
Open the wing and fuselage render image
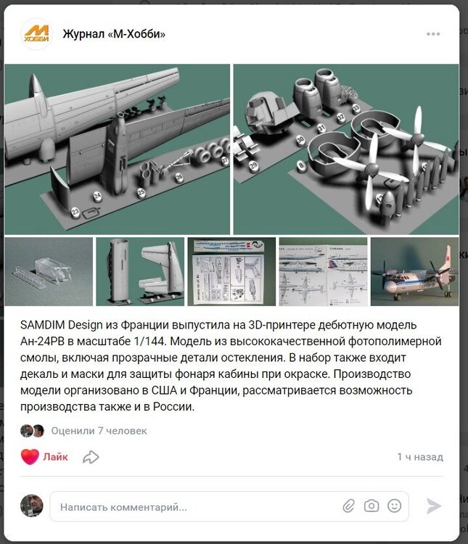pyautogui.click(x=117, y=149)
